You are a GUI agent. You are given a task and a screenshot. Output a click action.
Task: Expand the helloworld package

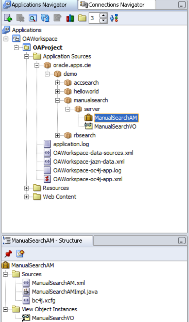pos(57,92)
